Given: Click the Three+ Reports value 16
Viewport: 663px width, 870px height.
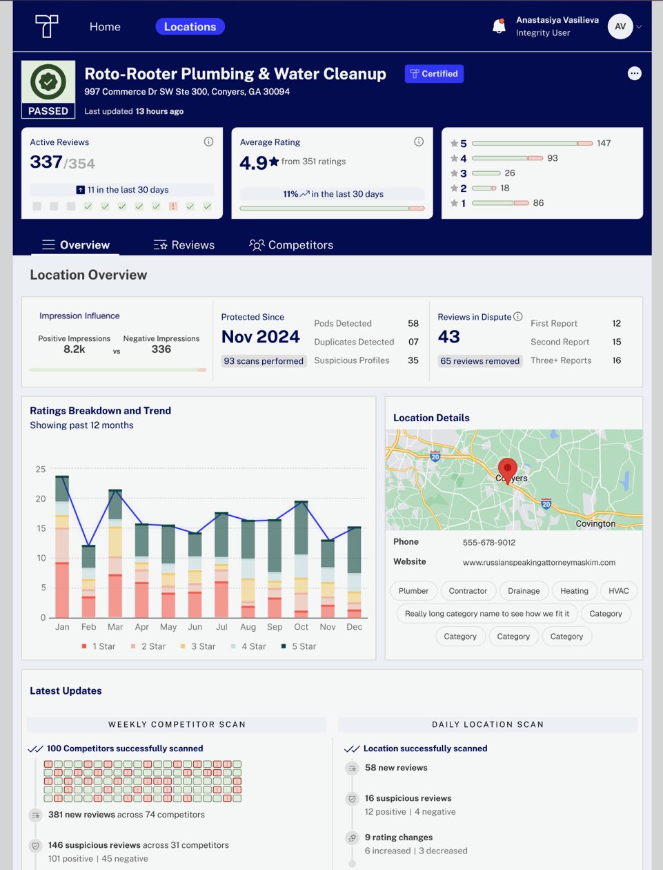Looking at the screenshot, I should [x=617, y=360].
